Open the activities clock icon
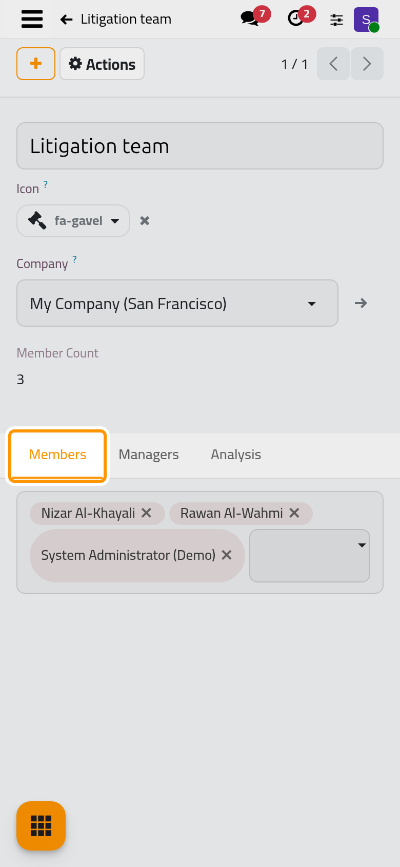The image size is (400, 867). (295, 19)
